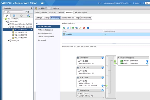Click the pencil Edit settings icon

80,28
